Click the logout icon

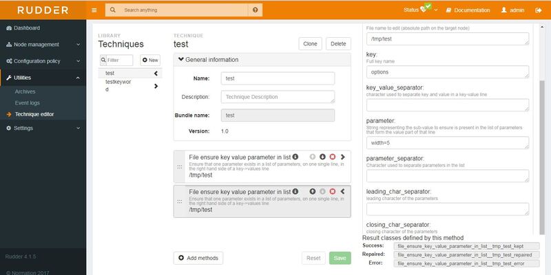click(x=539, y=10)
